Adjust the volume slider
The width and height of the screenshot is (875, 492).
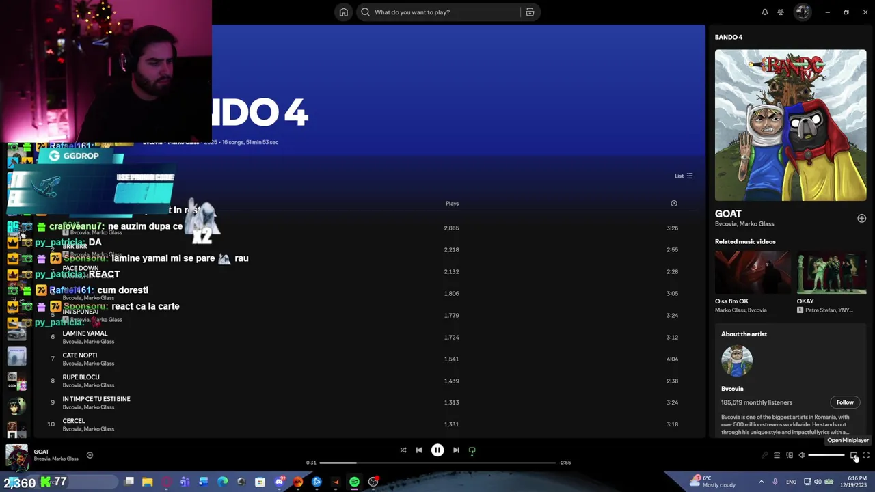(826, 455)
